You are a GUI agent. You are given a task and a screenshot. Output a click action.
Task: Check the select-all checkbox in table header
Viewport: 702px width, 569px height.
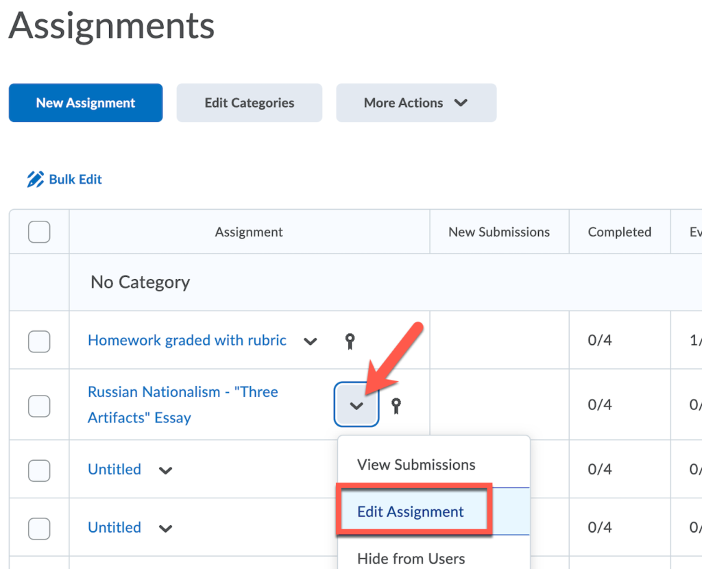coord(39,232)
